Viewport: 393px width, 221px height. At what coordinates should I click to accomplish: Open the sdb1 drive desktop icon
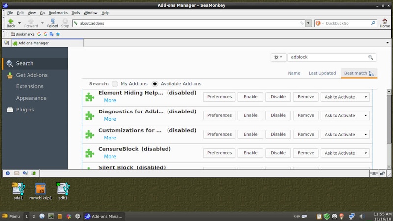pos(63,191)
